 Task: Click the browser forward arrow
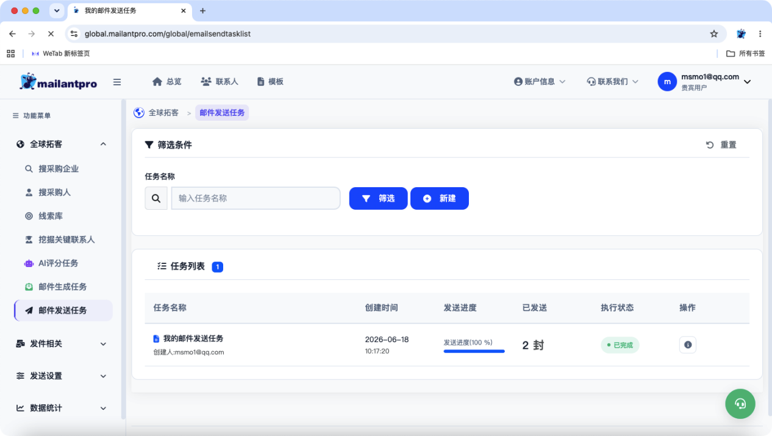point(32,34)
